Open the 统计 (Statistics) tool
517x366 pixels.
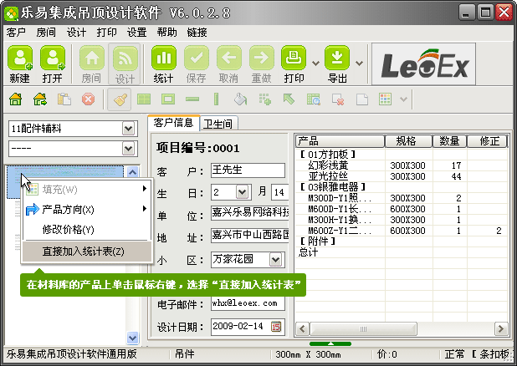(163, 64)
